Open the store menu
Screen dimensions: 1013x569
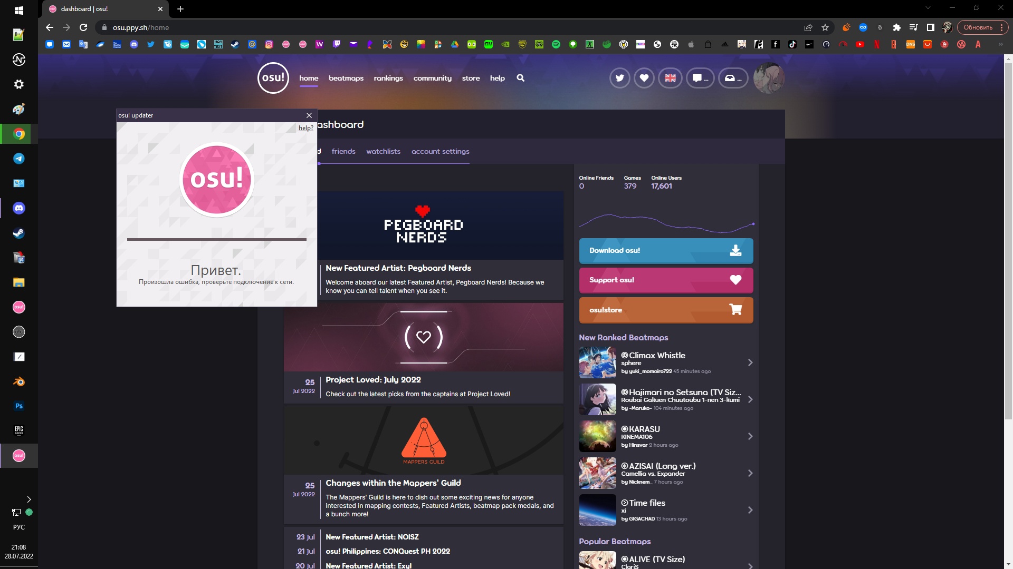471,78
